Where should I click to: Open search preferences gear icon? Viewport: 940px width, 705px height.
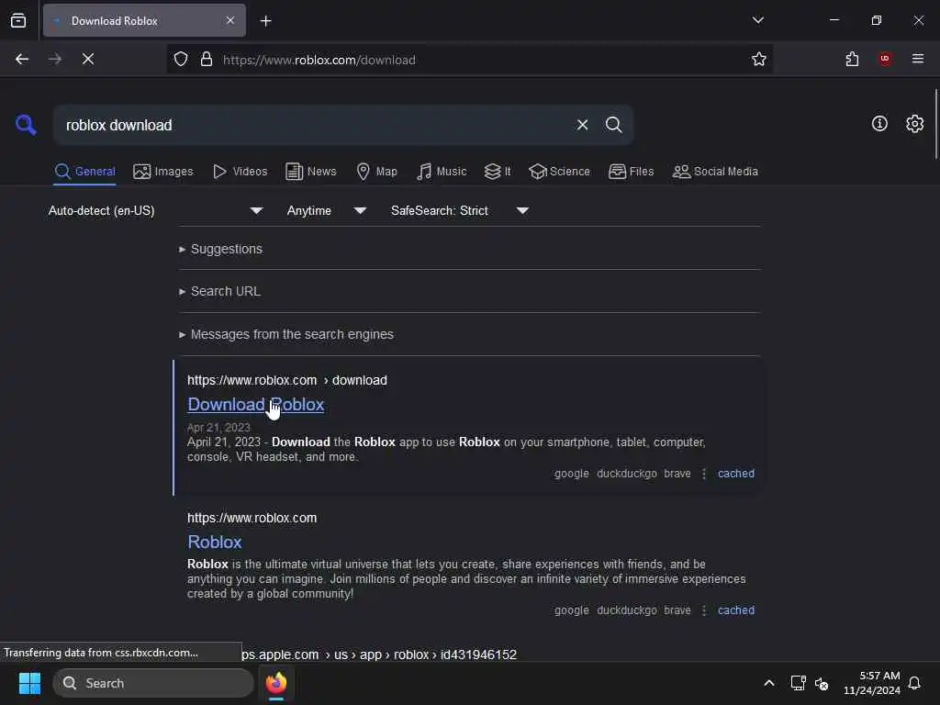click(x=914, y=124)
